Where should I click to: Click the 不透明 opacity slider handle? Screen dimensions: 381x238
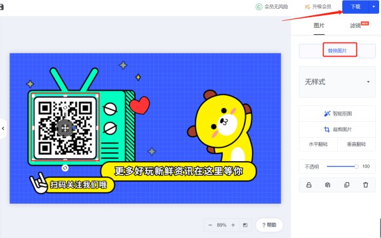click(x=356, y=166)
